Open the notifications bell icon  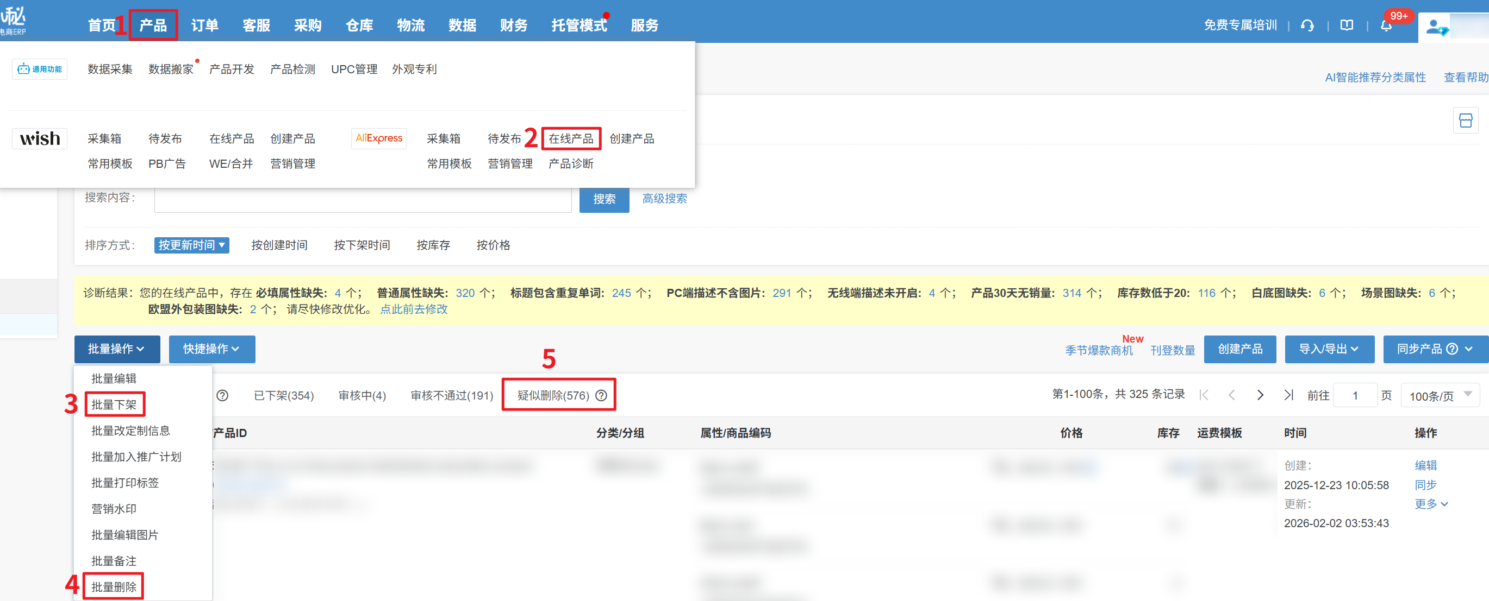coord(1386,26)
